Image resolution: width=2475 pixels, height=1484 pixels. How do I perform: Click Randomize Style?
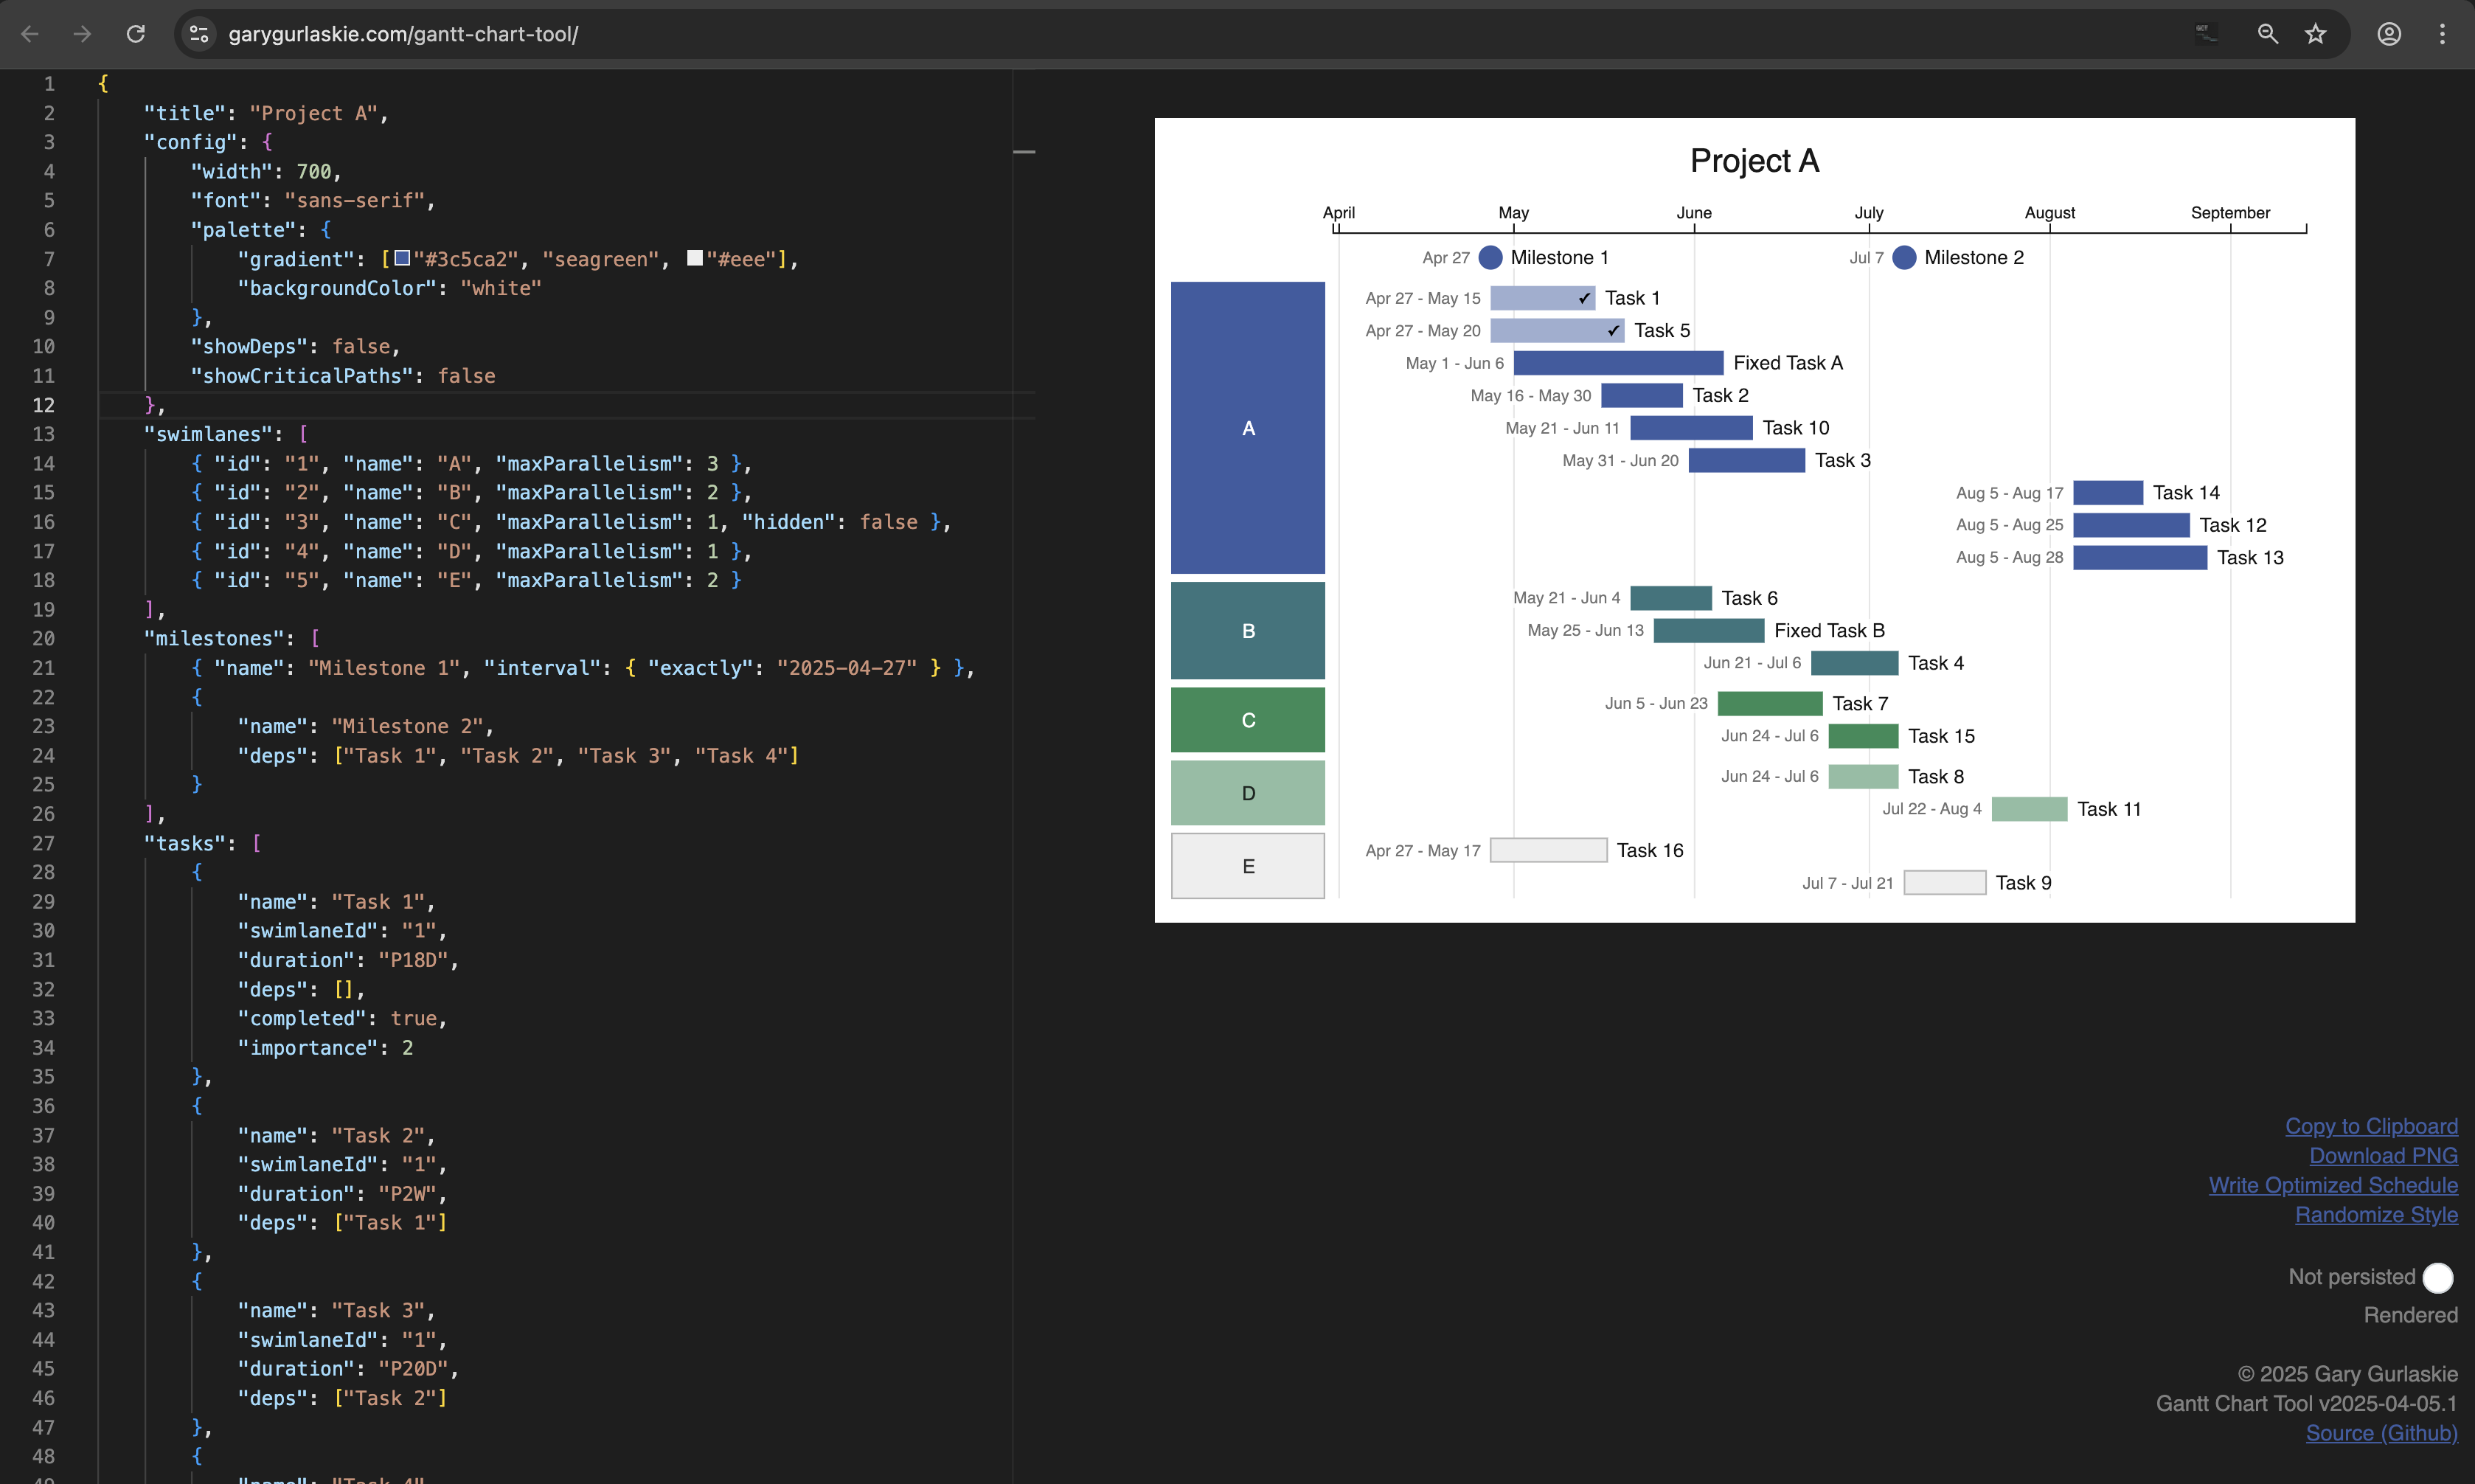pyautogui.click(x=2375, y=1215)
